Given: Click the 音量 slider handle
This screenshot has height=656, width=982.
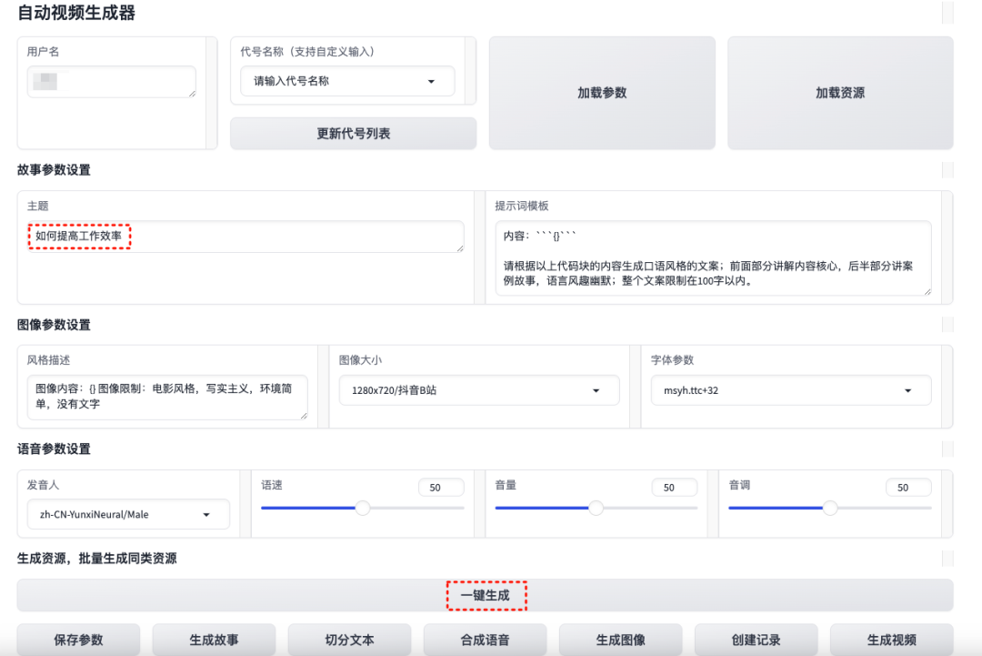Looking at the screenshot, I should tap(596, 508).
